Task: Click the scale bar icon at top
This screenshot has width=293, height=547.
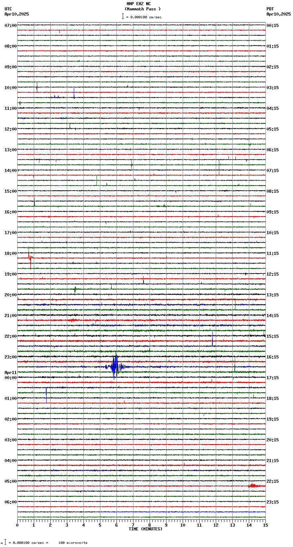Action: point(123,16)
